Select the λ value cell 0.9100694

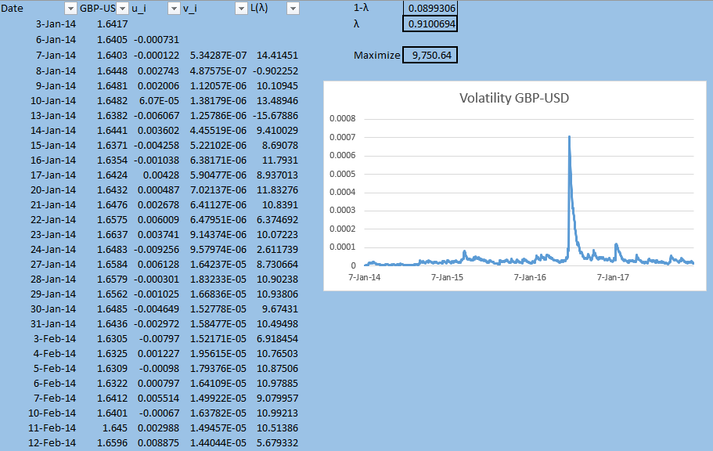[x=430, y=24]
